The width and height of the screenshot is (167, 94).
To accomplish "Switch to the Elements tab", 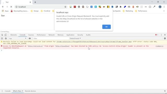I will pos(14,35).
